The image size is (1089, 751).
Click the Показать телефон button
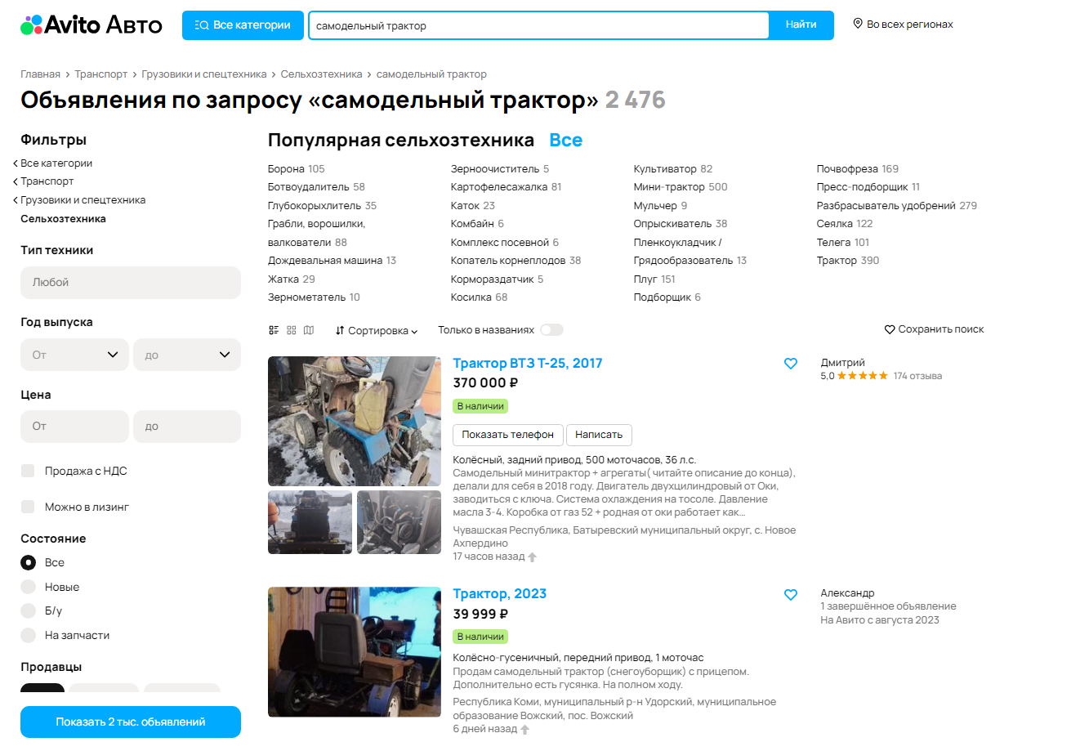[x=507, y=435]
